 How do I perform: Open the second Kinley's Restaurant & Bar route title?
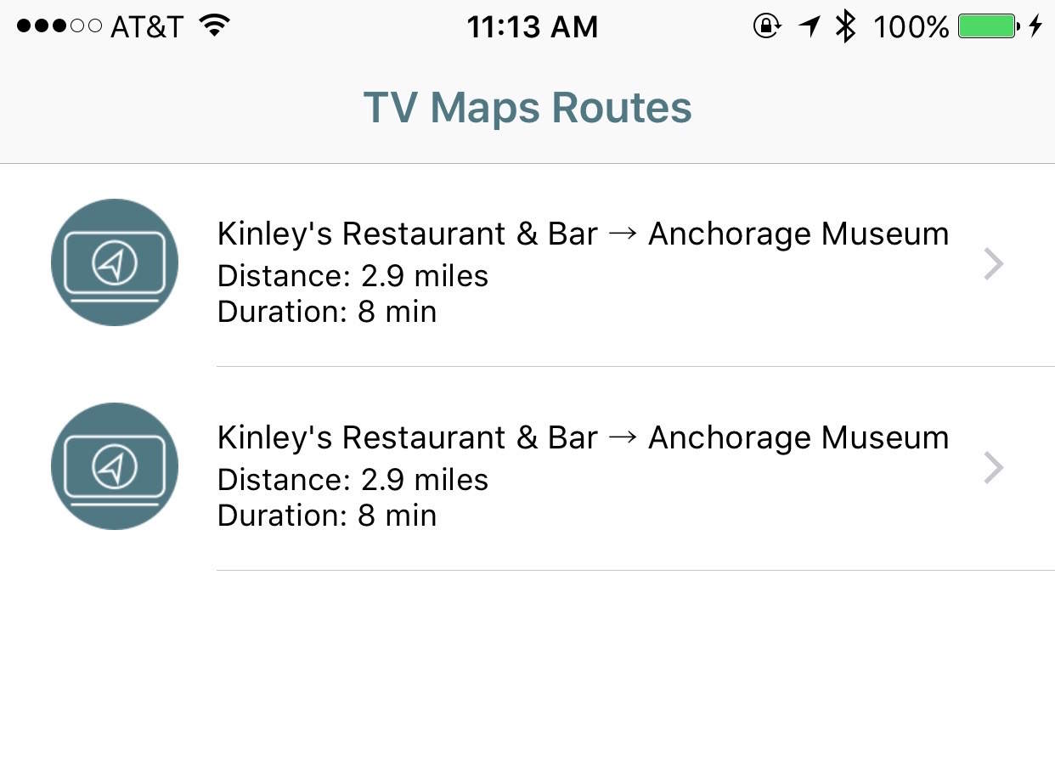click(583, 437)
